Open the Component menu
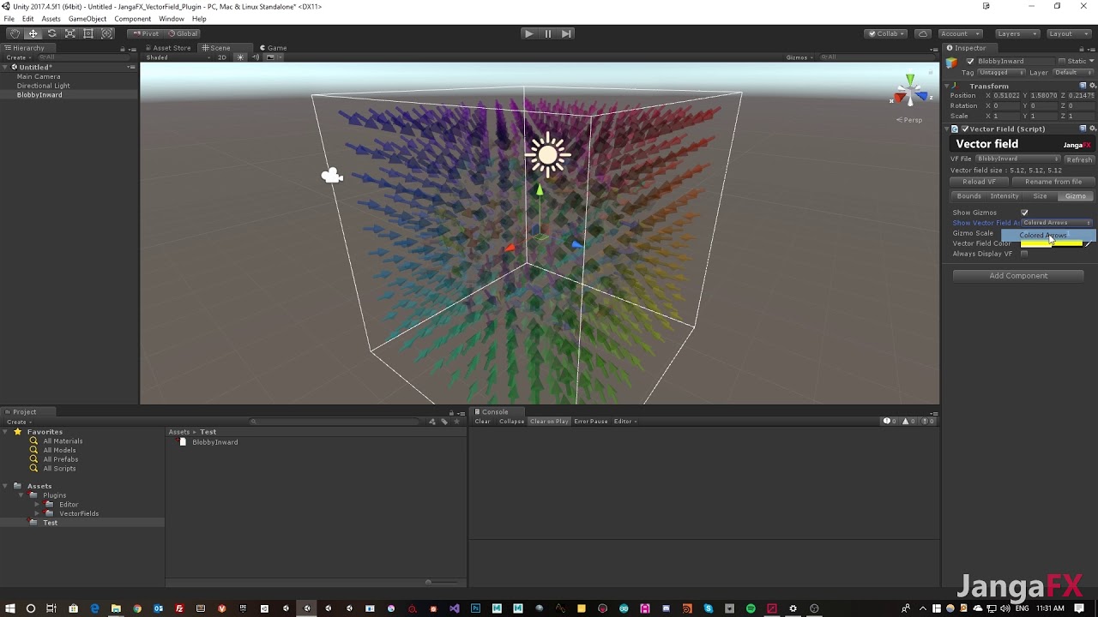 132,19
